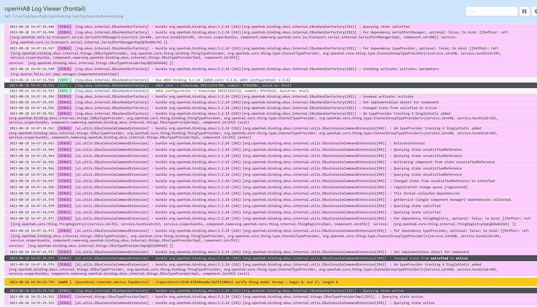Unhighlight the dark 'Querying state active' line

210,290
